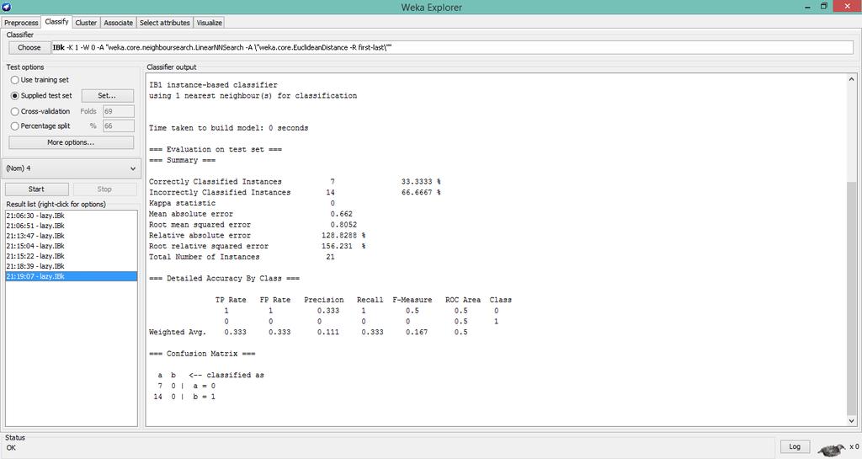Click the IBk classifier configuration field
This screenshot has height=459, width=862.
tap(452, 47)
